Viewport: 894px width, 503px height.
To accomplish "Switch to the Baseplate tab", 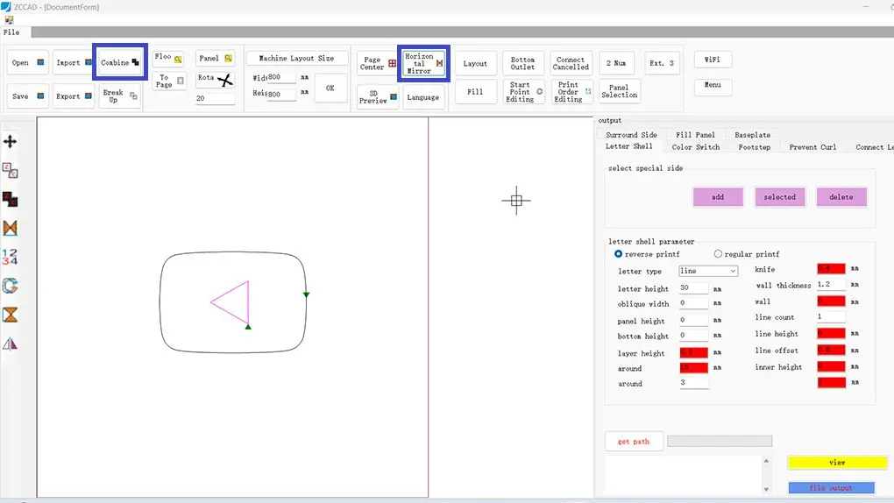I will pos(752,135).
